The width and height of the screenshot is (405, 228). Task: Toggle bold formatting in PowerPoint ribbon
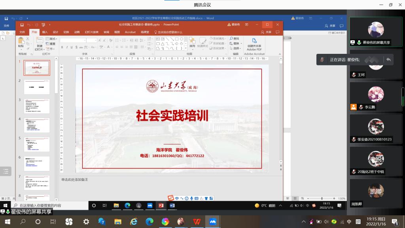tap(62, 47)
